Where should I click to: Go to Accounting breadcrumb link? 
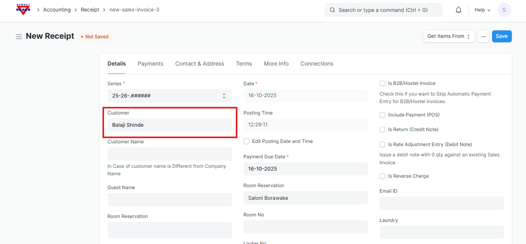(x=57, y=10)
